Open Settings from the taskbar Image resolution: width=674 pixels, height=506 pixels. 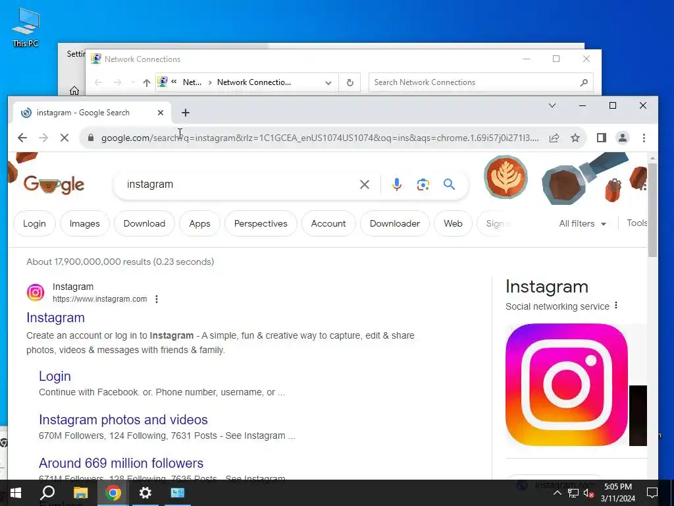click(x=145, y=493)
